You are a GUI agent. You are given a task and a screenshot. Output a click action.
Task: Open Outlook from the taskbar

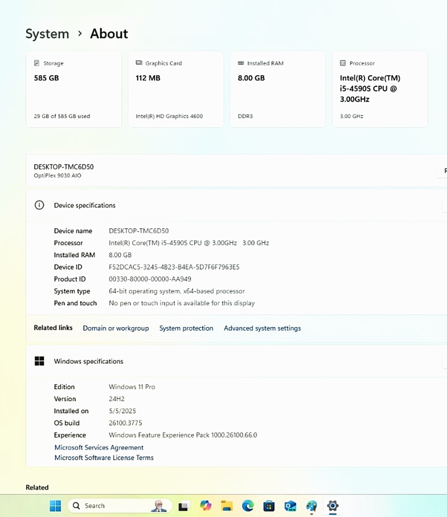290,506
